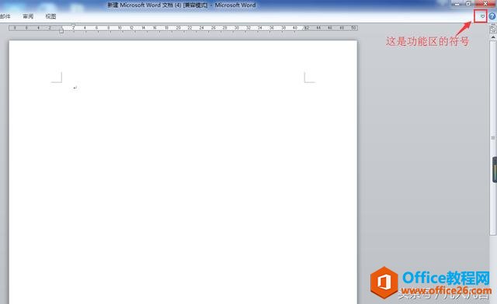Image resolution: width=497 pixels, height=304 pixels.
Task: Open Microsoft Word Help question mark icon
Action: 492,16
